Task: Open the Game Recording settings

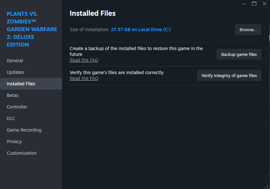Action: tap(24, 130)
